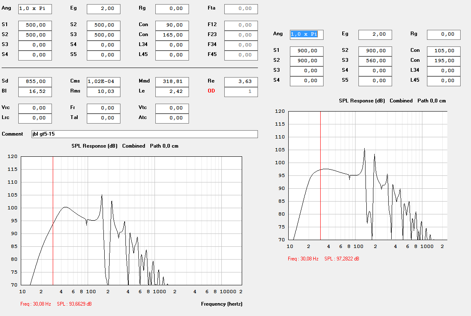Click the Mmd field showing 318,81
Viewport: 471px width, 316px height.
(172, 82)
